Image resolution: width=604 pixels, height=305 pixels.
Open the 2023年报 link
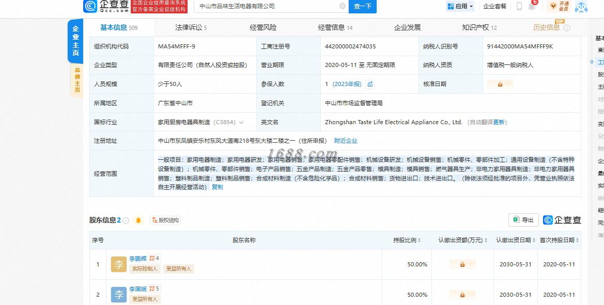pyautogui.click(x=347, y=84)
